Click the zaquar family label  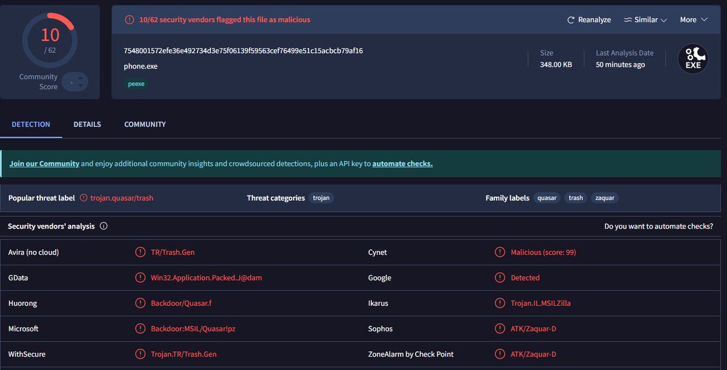click(x=605, y=198)
